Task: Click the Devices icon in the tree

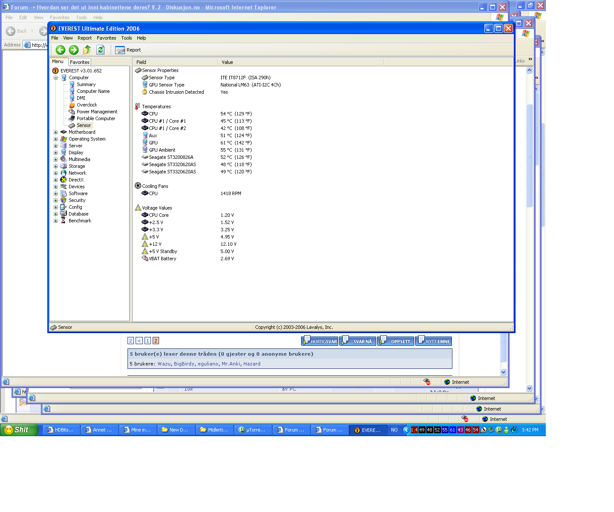Action: pos(64,187)
